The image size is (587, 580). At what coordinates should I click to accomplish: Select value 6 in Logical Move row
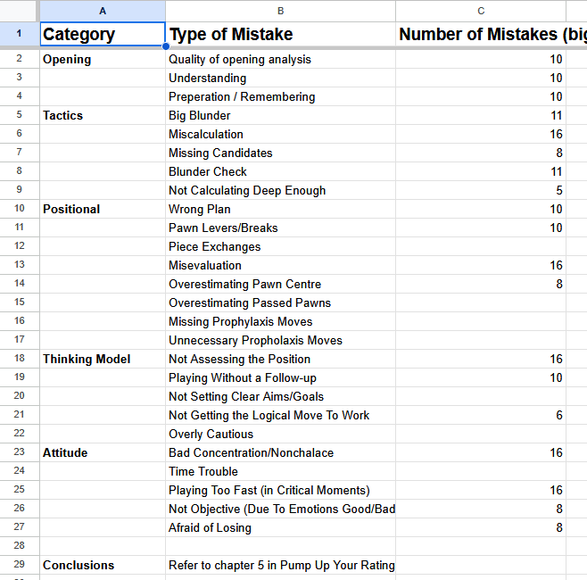click(x=481, y=415)
